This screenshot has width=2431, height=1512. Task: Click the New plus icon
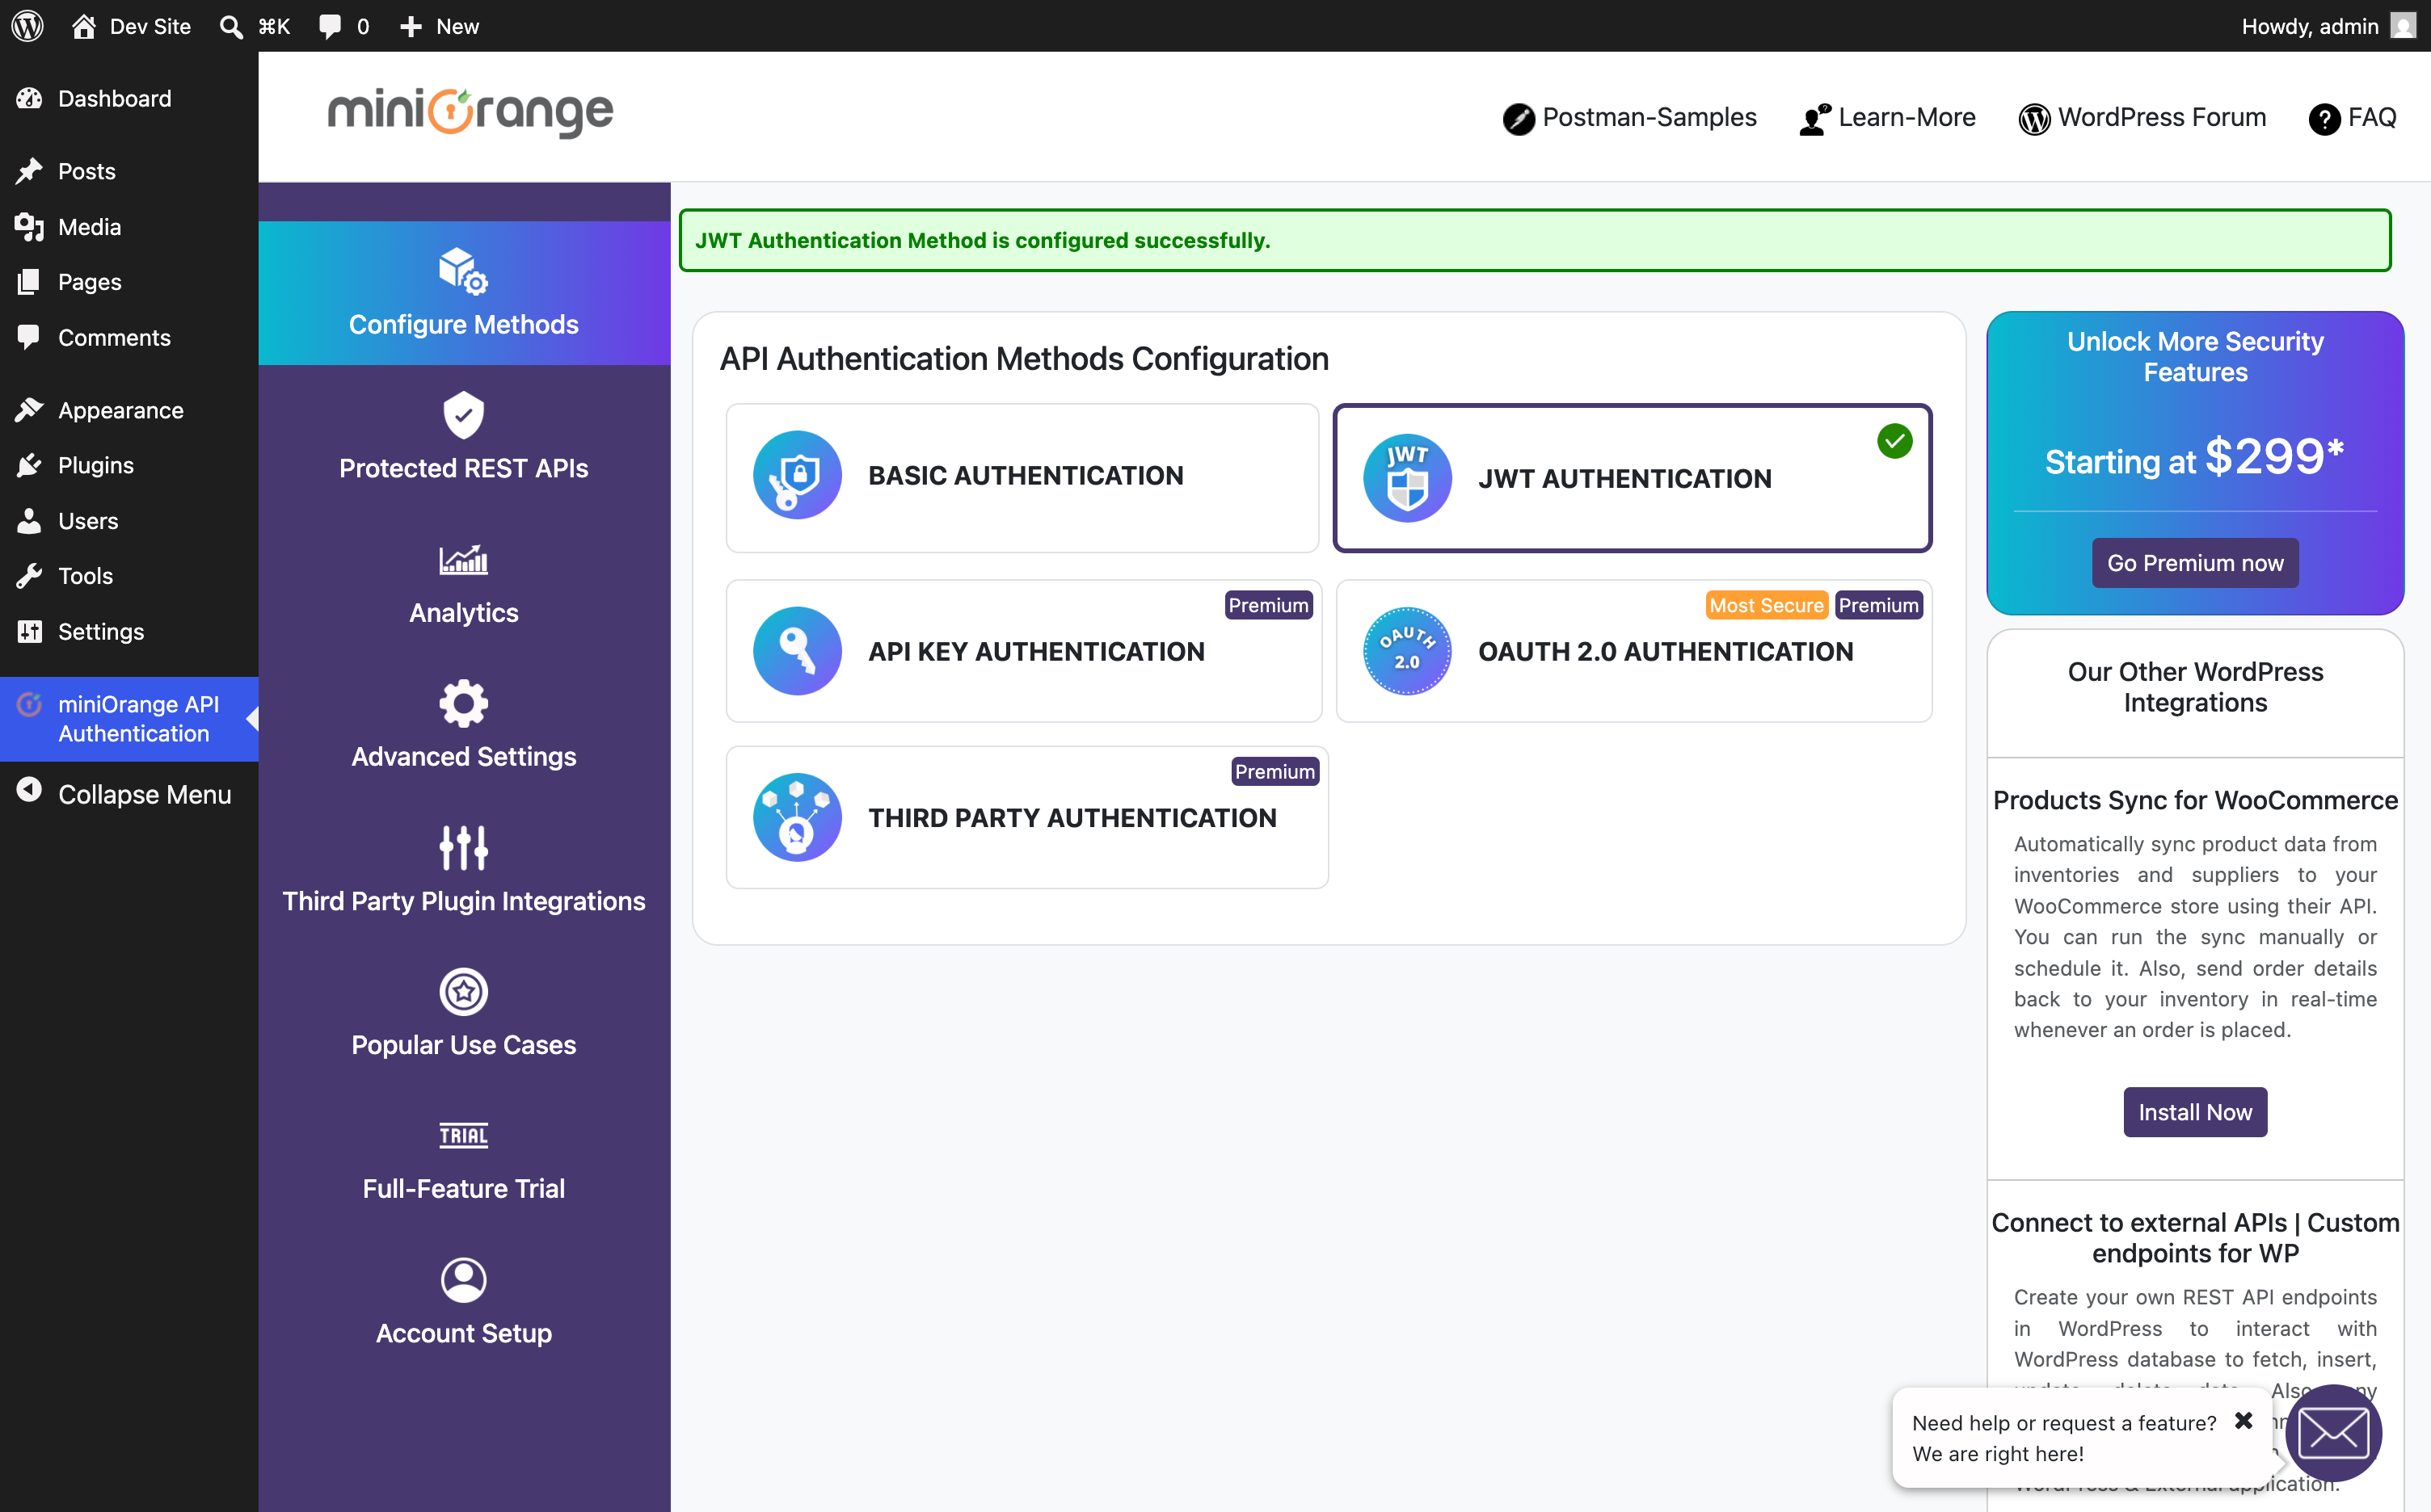[x=411, y=26]
